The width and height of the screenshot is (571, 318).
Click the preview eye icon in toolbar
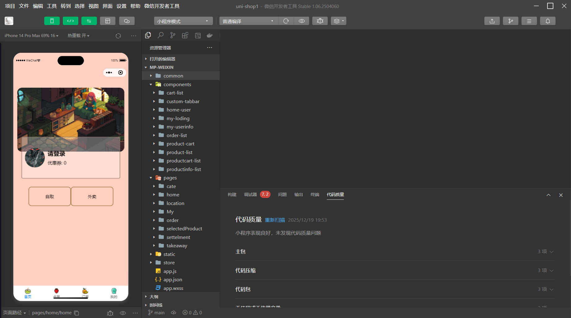302,21
